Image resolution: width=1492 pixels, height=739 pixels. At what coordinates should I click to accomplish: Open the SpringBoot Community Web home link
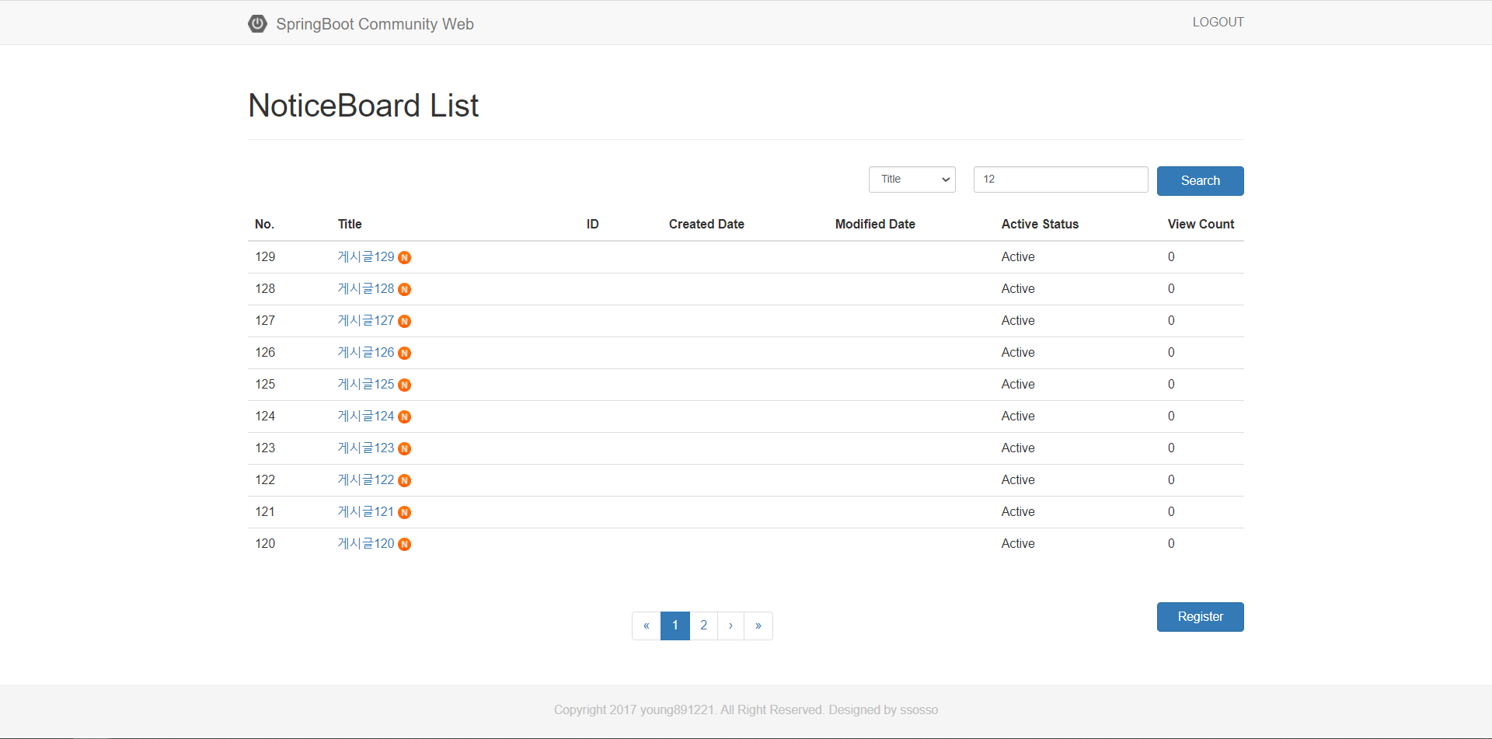pyautogui.click(x=375, y=24)
